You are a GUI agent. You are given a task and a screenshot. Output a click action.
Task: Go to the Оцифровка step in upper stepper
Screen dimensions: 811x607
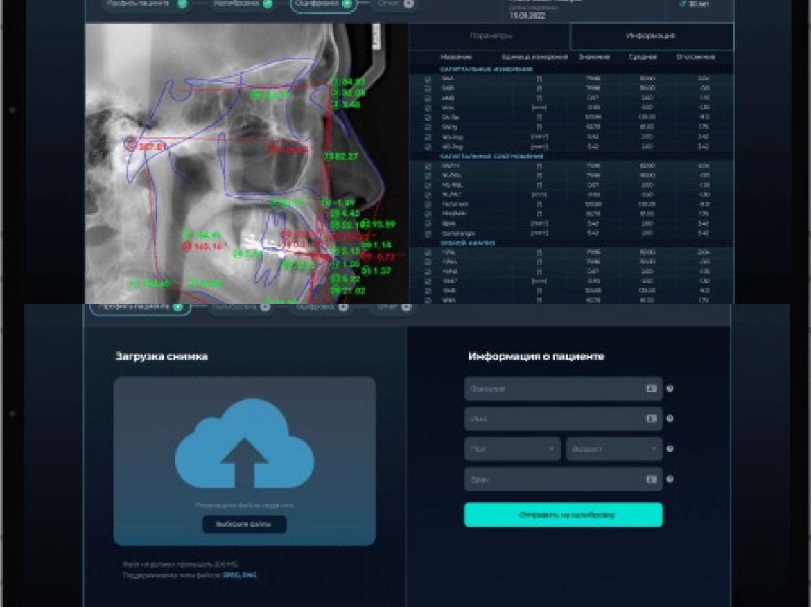[323, 3]
